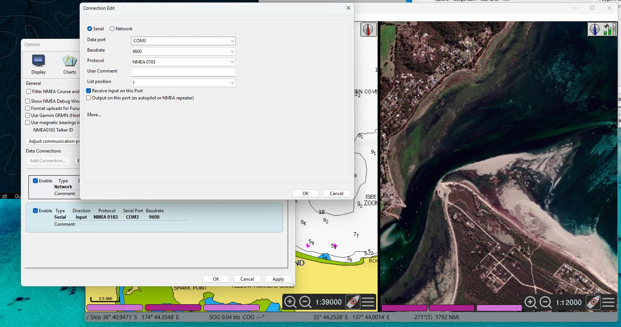
Task: Check Use magnetic bearings option
Action: [28, 123]
